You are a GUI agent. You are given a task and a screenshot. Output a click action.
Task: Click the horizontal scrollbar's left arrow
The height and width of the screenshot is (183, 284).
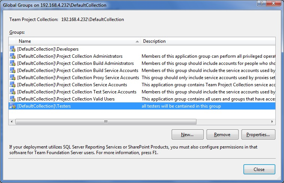point(12,121)
